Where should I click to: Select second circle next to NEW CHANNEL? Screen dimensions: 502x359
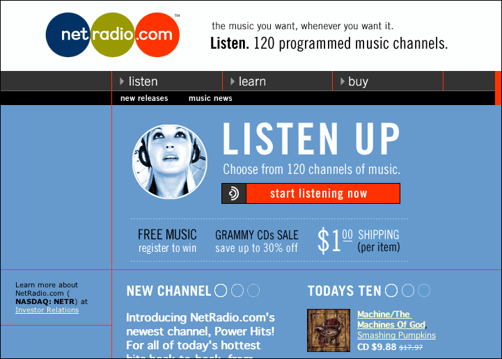[237, 291]
